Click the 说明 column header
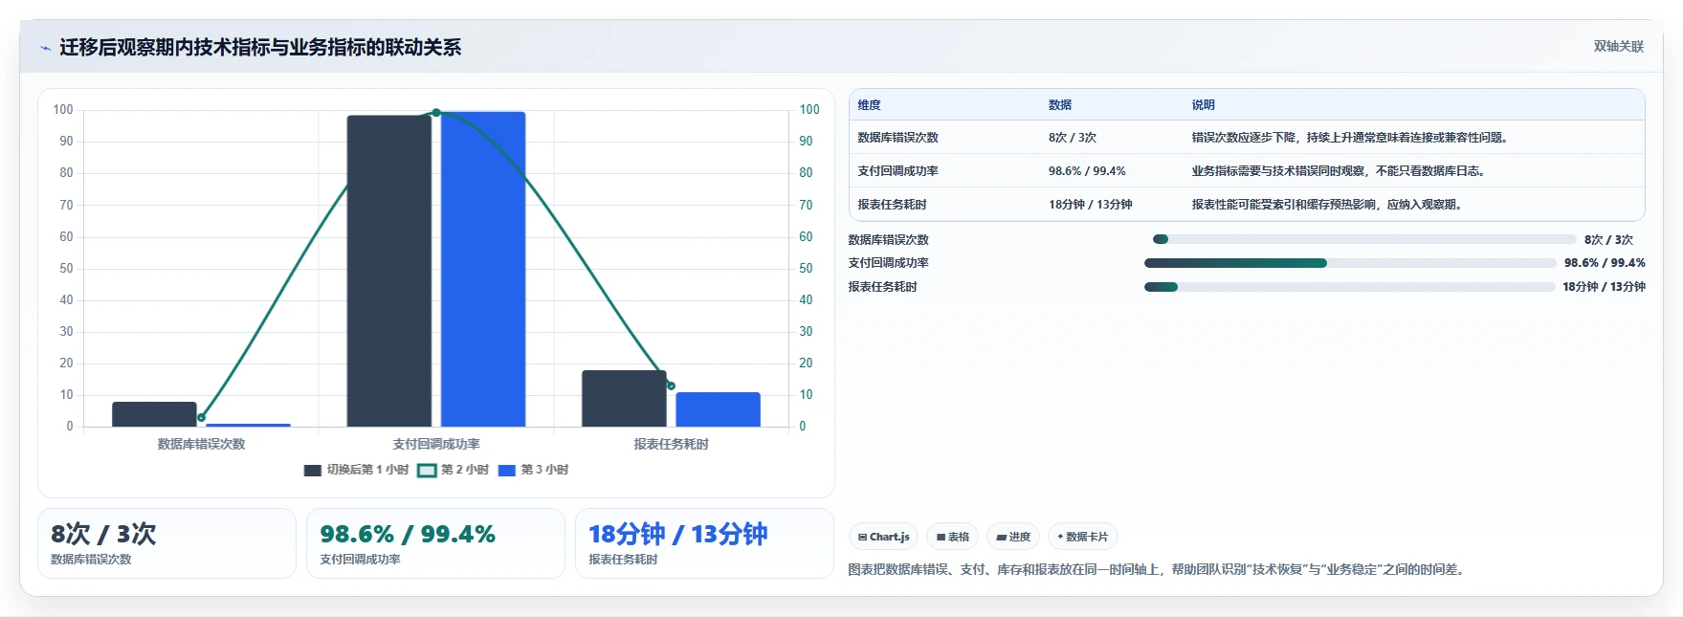Viewport: 1683px width, 617px height. click(1204, 105)
